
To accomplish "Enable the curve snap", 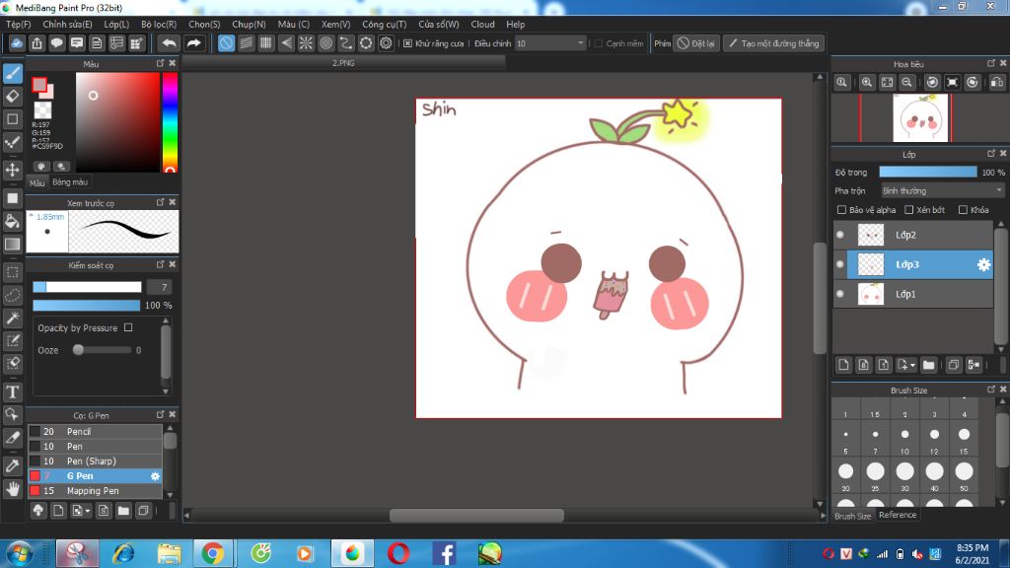I will click(346, 43).
